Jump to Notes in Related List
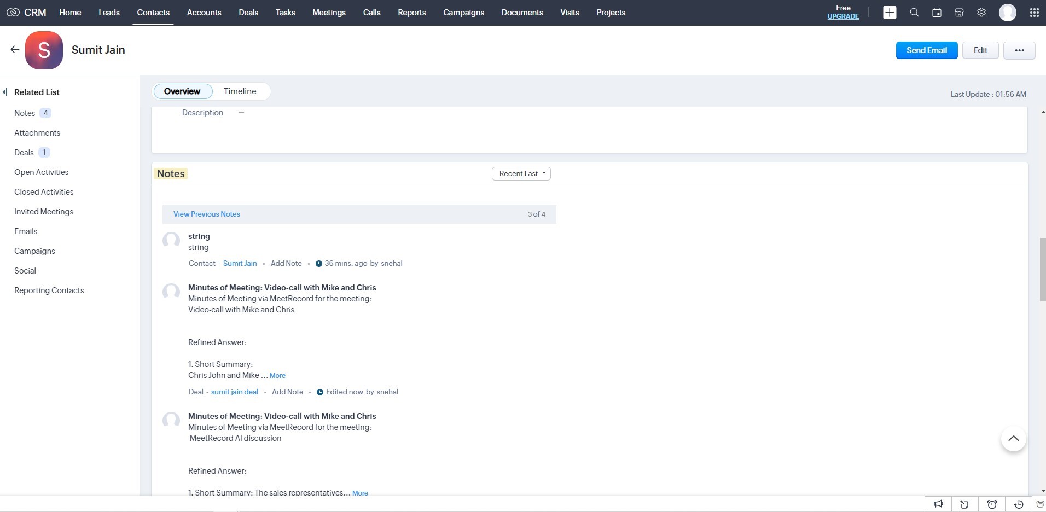The height and width of the screenshot is (512, 1046). 25,113
